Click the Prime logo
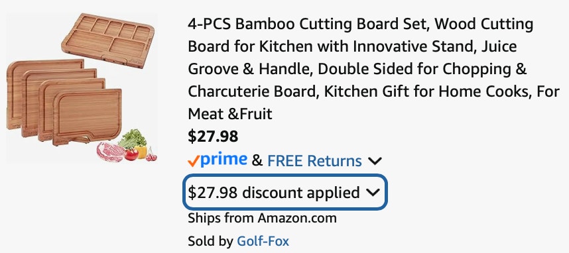 click(218, 160)
